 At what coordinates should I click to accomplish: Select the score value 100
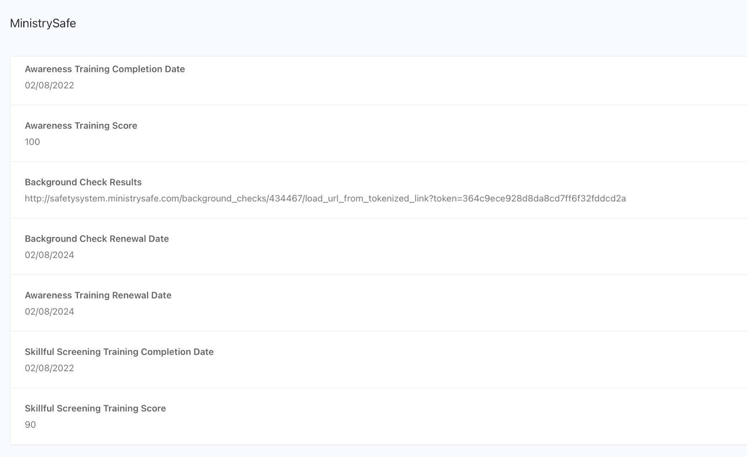(x=32, y=142)
